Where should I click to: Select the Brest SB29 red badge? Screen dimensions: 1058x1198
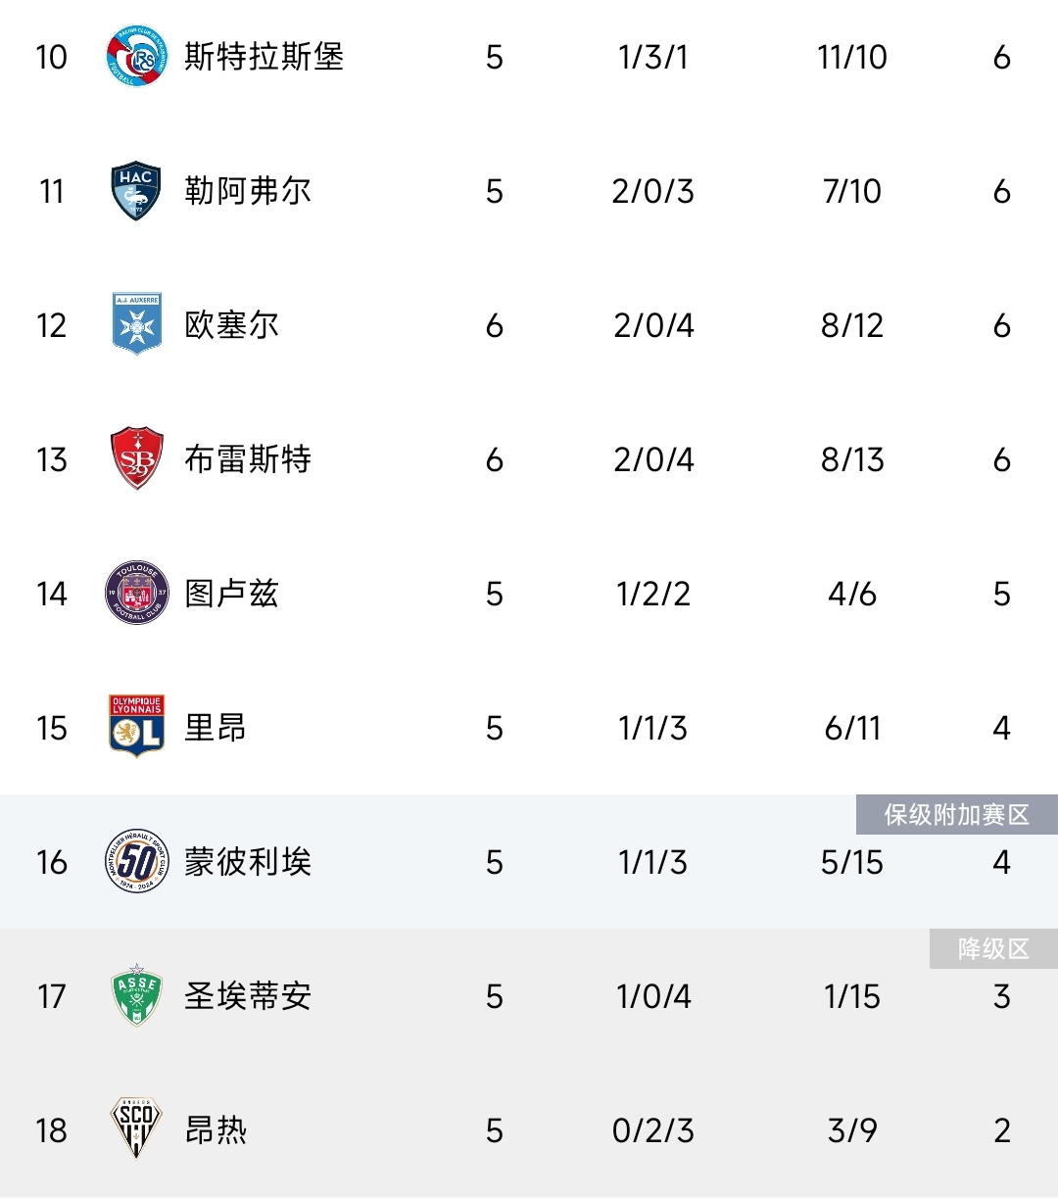click(x=136, y=458)
